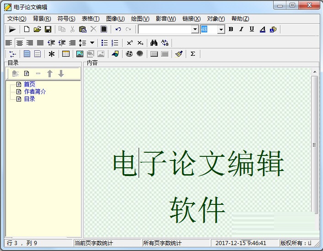Image resolution: width=323 pixels, height=251 pixels.
Task: Undo the last action
Action: point(118,29)
